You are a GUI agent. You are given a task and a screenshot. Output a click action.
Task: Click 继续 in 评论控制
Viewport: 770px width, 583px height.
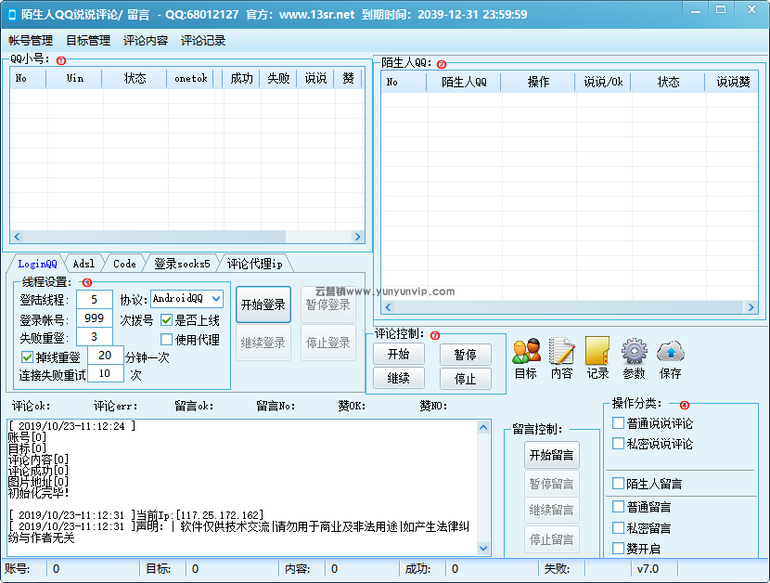tap(398, 378)
